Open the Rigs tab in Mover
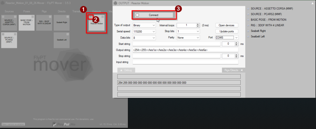316x129 pixels. (44, 11)
